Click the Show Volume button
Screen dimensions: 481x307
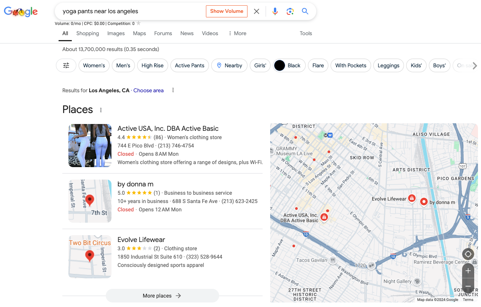tap(227, 11)
